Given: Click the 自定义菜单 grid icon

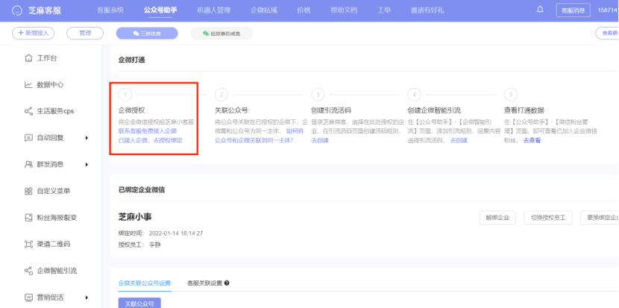Looking at the screenshot, I should (28, 191).
